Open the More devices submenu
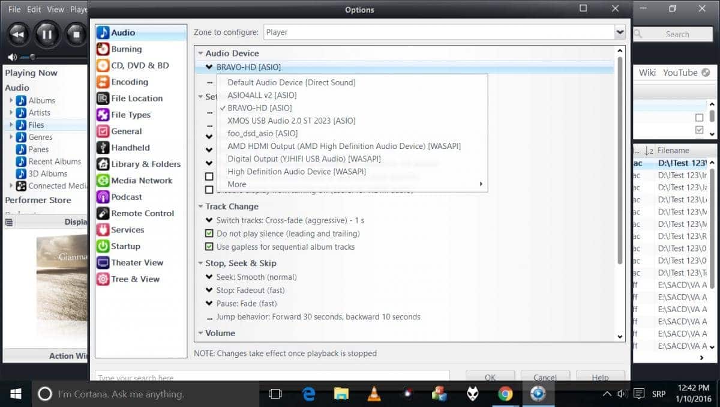The width and height of the screenshot is (720, 407). tap(352, 184)
